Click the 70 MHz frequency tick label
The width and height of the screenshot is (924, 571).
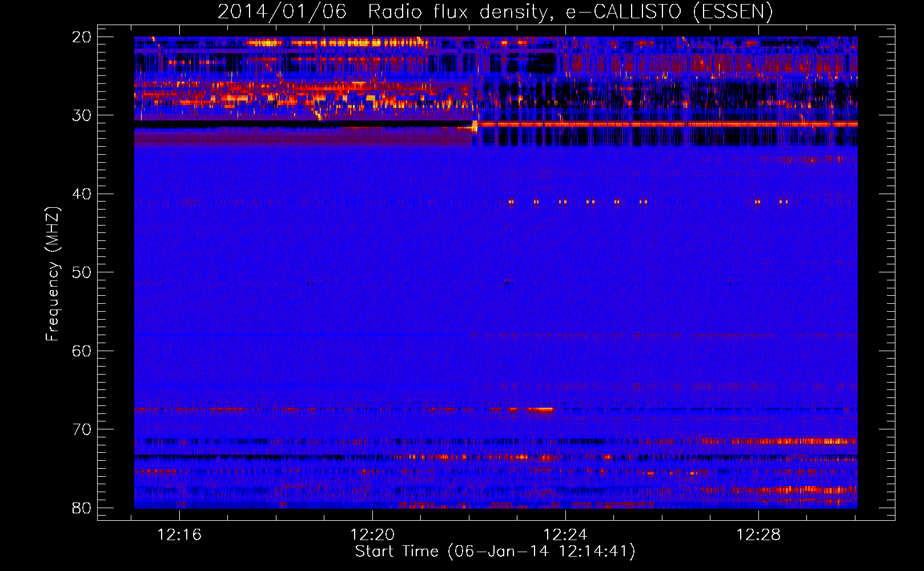point(82,429)
